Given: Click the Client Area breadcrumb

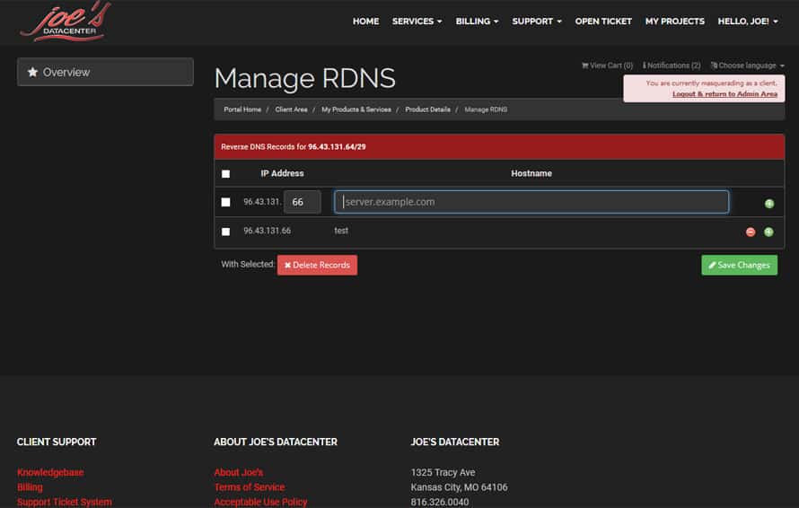Looking at the screenshot, I should [291, 109].
